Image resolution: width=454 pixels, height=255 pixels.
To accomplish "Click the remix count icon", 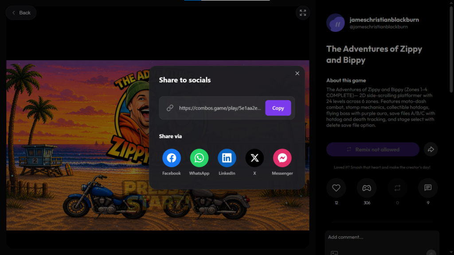I will click(x=397, y=188).
